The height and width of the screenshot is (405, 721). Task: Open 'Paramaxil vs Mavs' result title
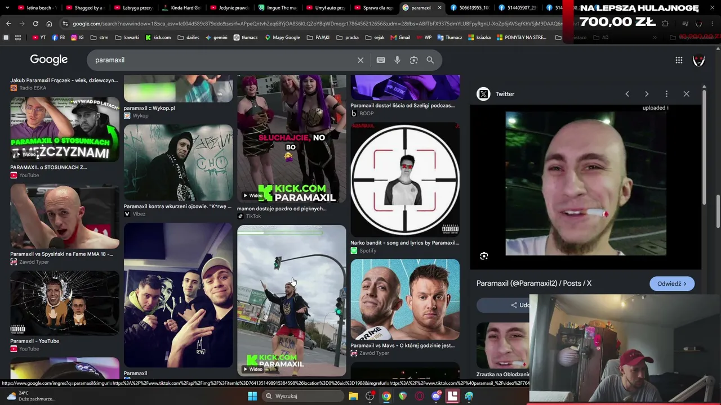402,346
